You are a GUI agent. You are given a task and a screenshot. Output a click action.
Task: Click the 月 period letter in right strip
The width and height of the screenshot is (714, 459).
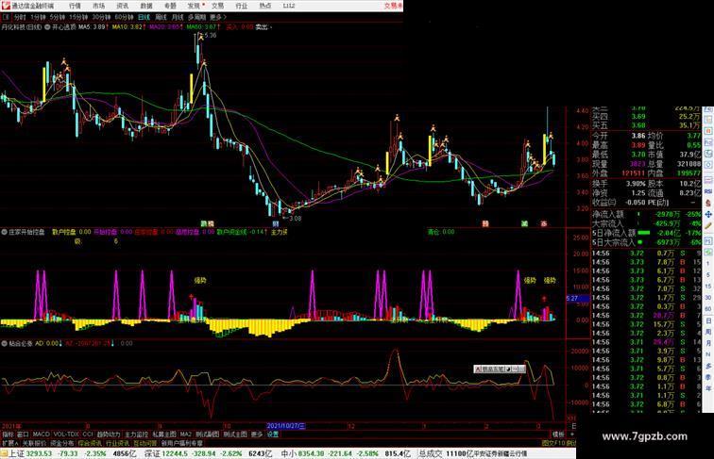[x=708, y=344]
